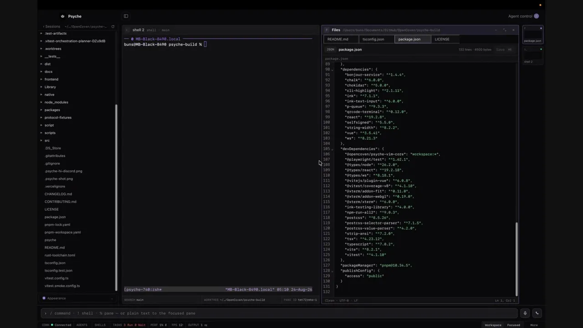Collapse the dependencies block fold arrow
Screen dimensions: 583x328
point(332,70)
